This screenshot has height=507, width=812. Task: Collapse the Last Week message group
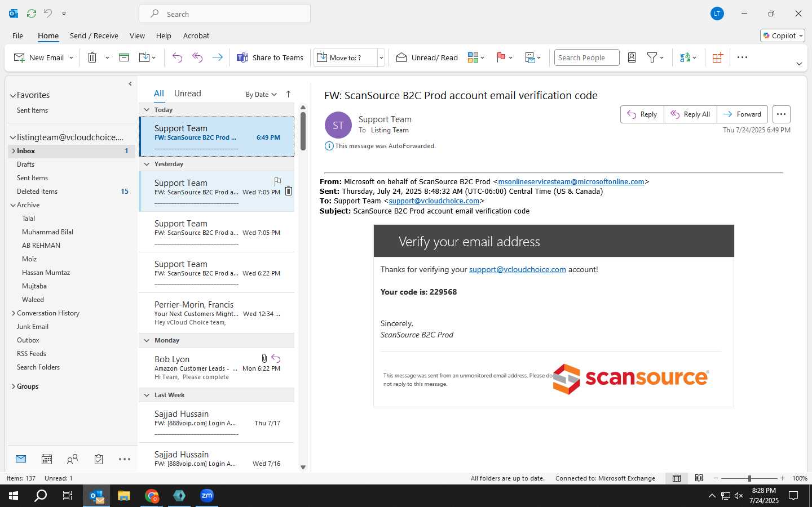point(147,395)
